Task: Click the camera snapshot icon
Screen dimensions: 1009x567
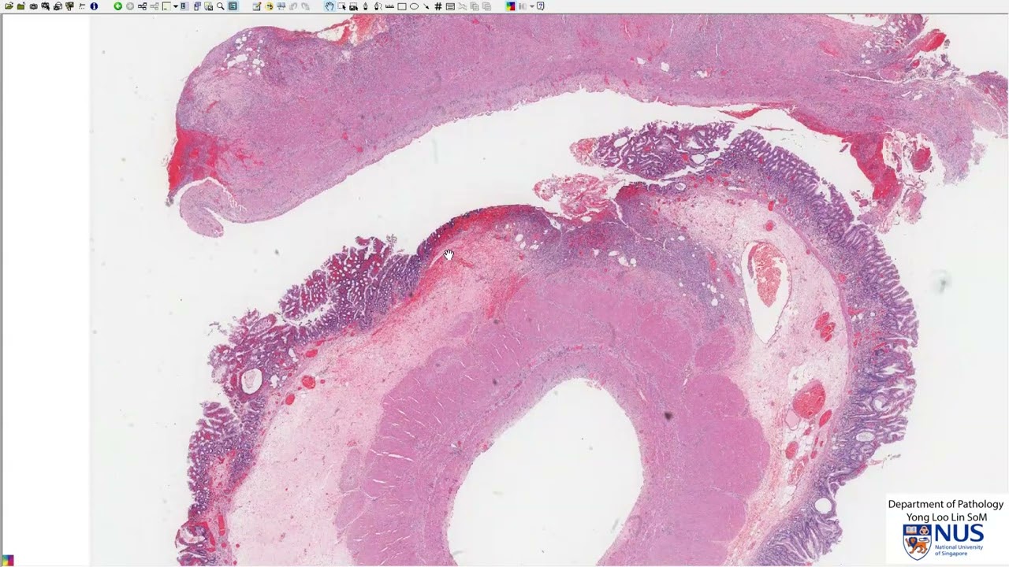Action: (x=33, y=6)
